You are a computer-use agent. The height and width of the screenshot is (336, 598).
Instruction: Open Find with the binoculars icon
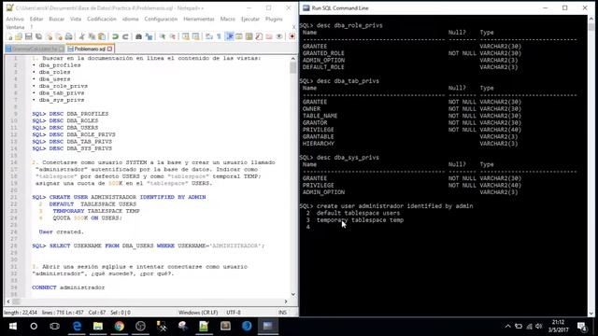(x=138, y=36)
